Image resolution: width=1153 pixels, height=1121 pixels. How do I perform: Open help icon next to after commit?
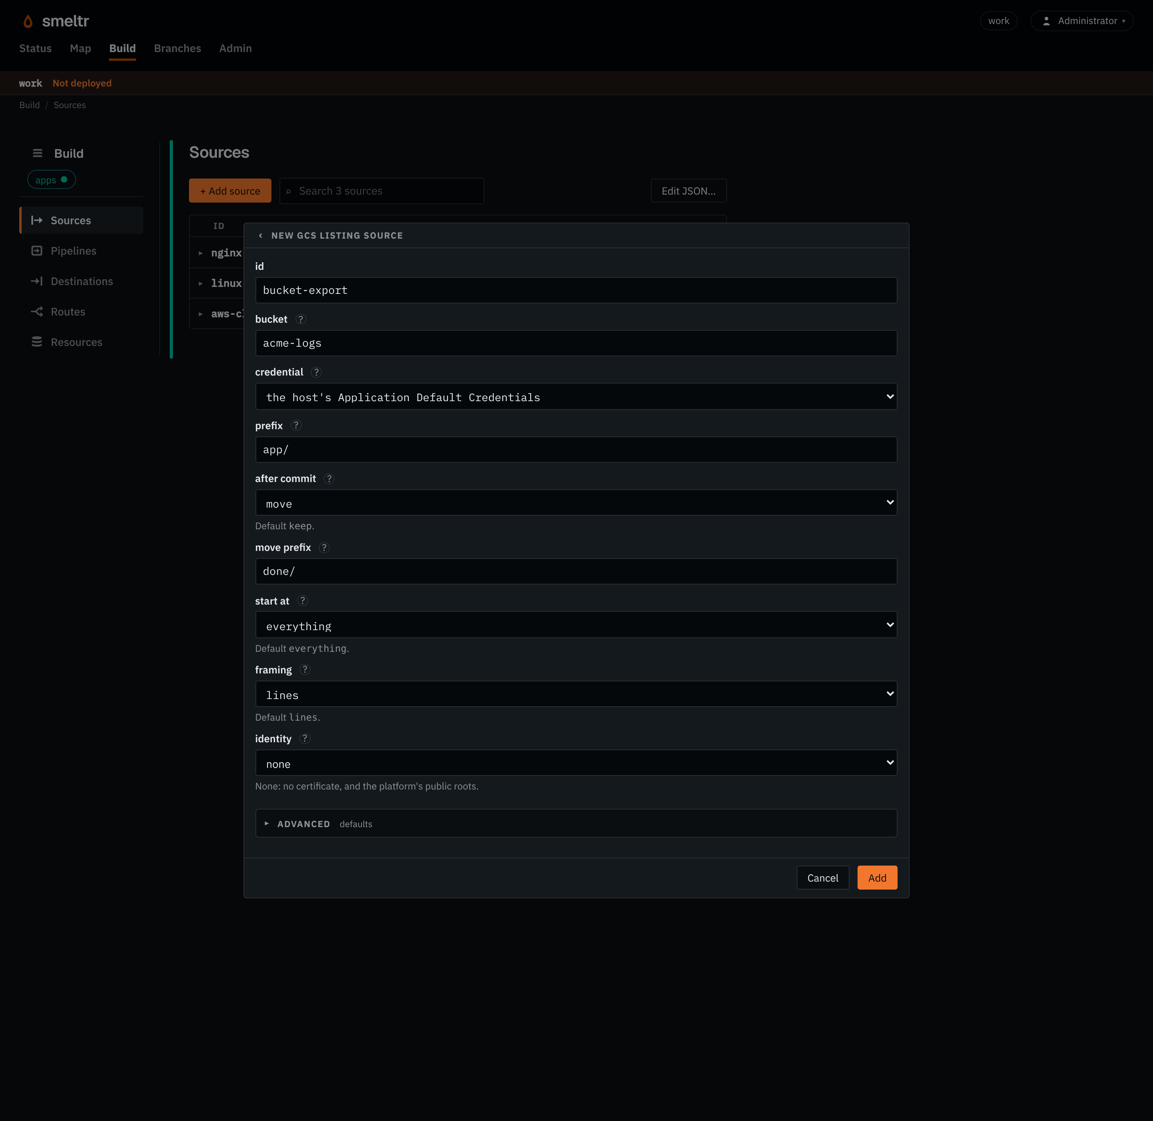tap(329, 479)
